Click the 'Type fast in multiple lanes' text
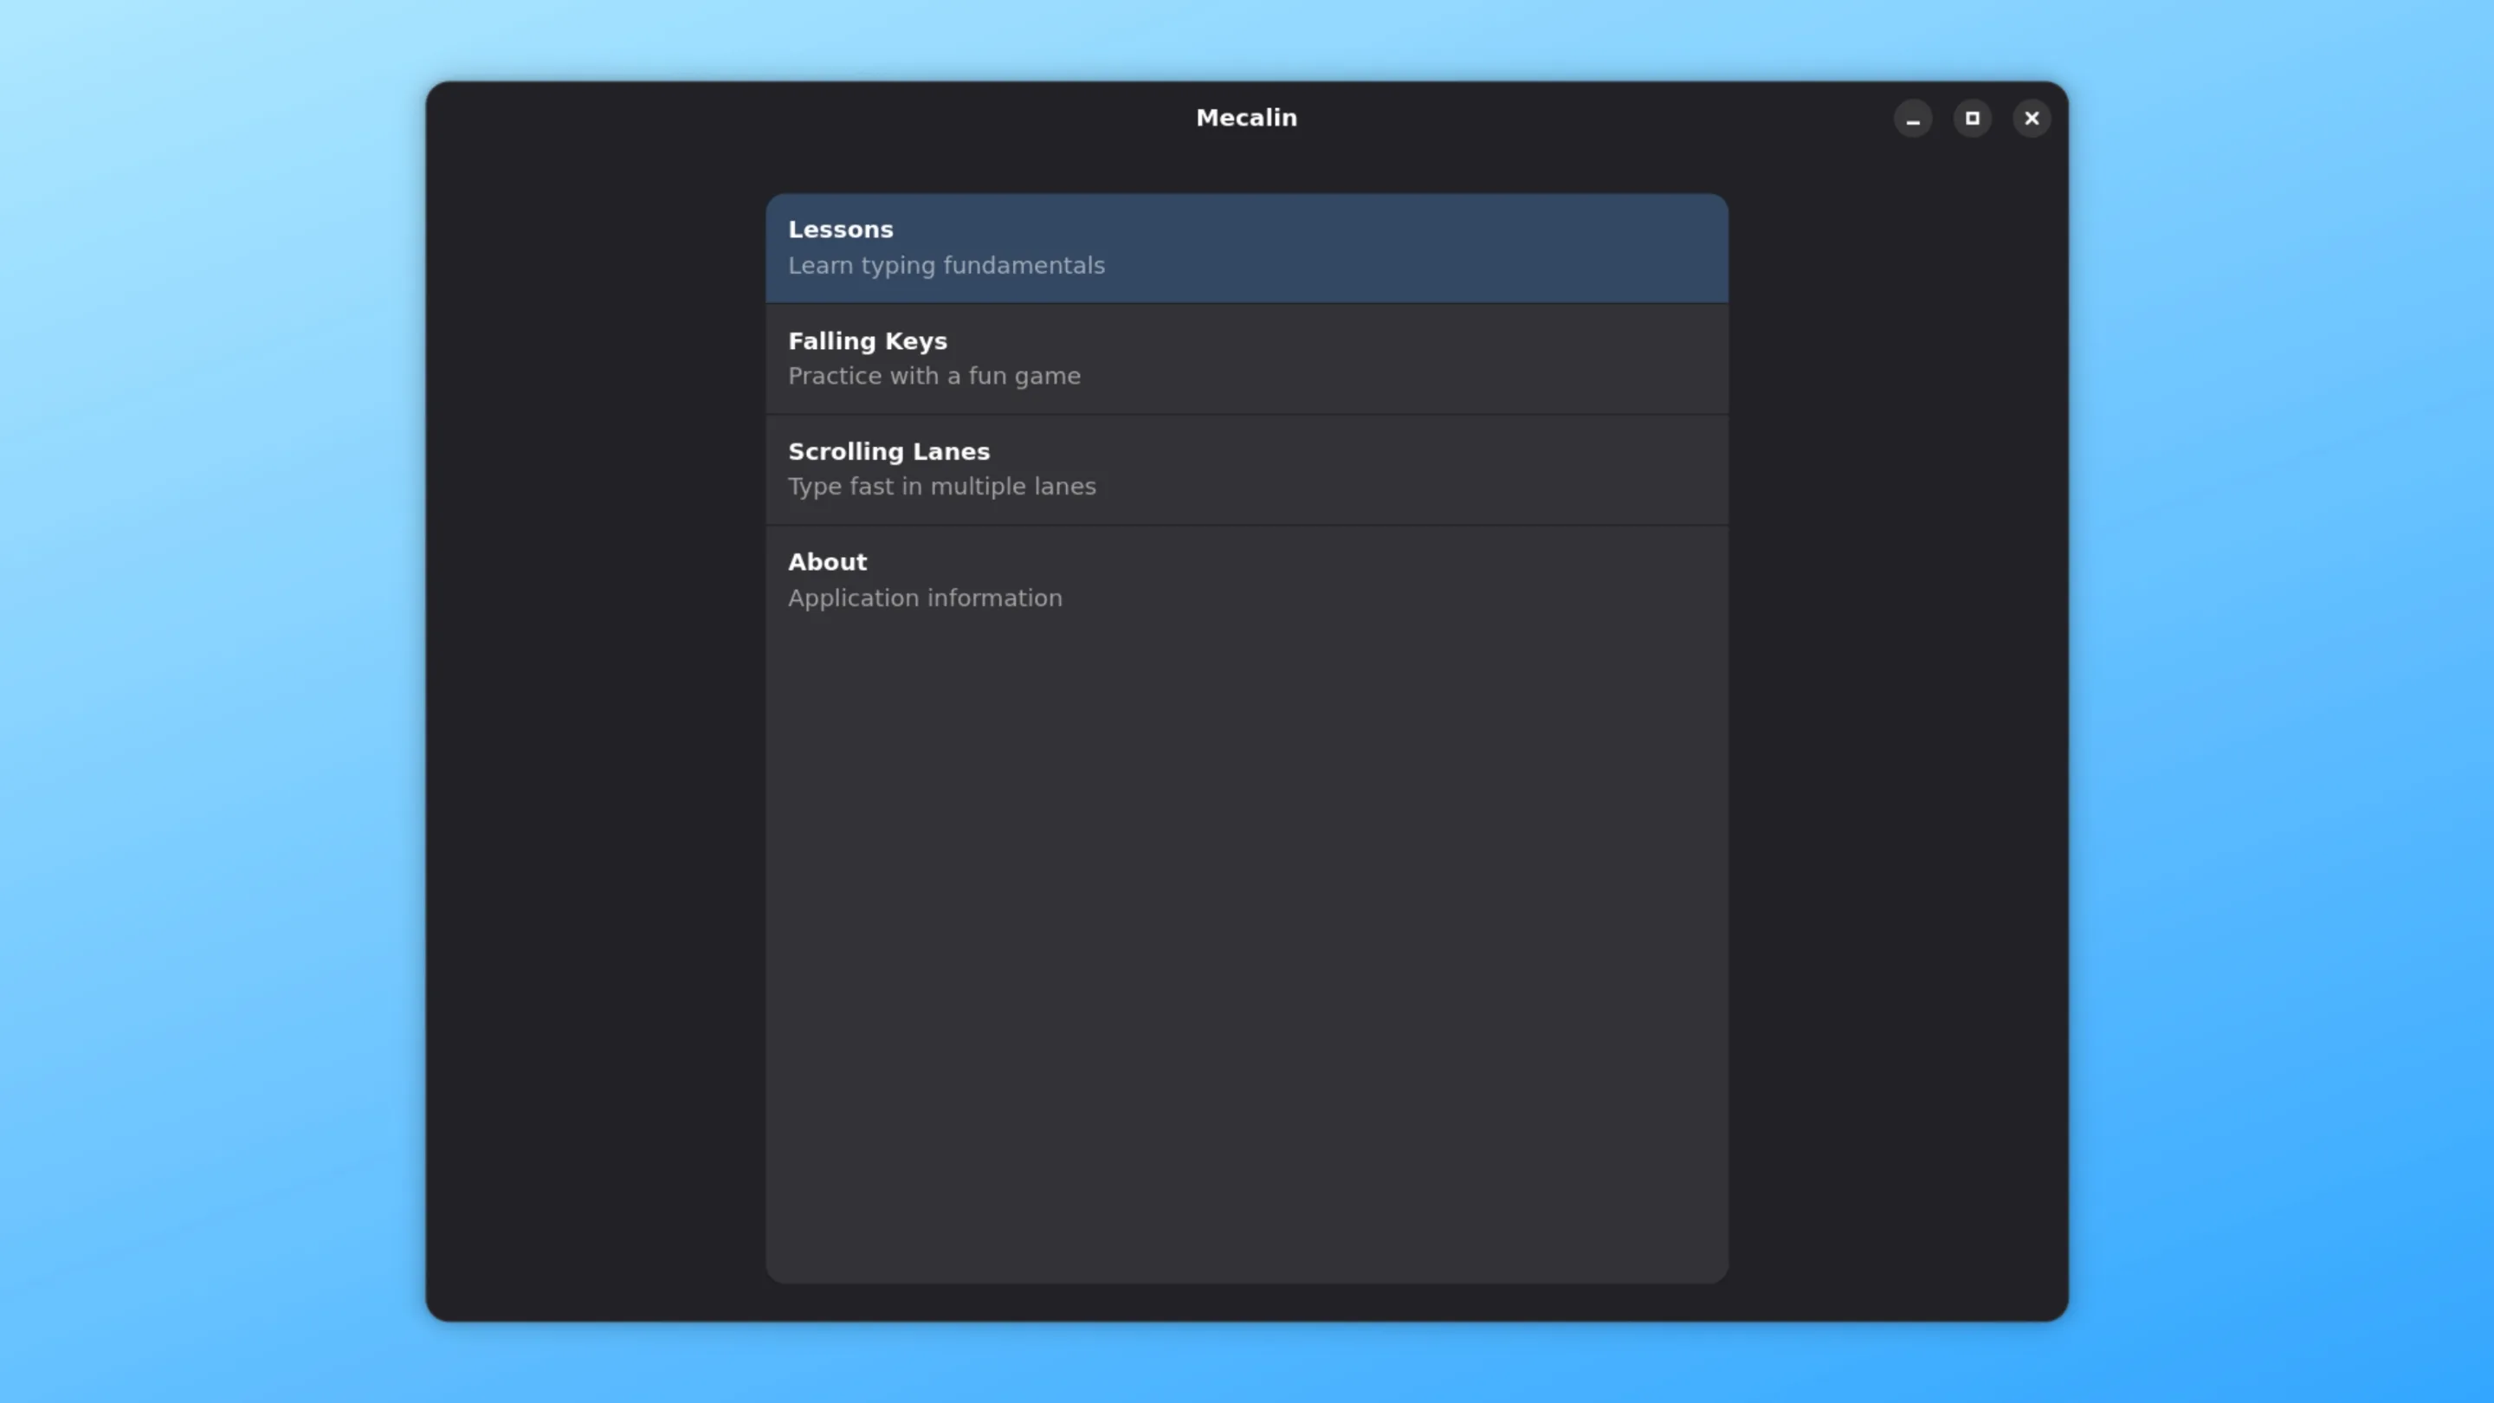This screenshot has width=2494, height=1403. tap(941, 486)
